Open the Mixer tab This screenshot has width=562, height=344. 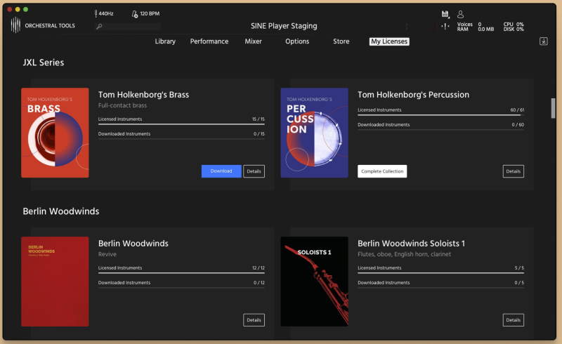[x=253, y=41]
